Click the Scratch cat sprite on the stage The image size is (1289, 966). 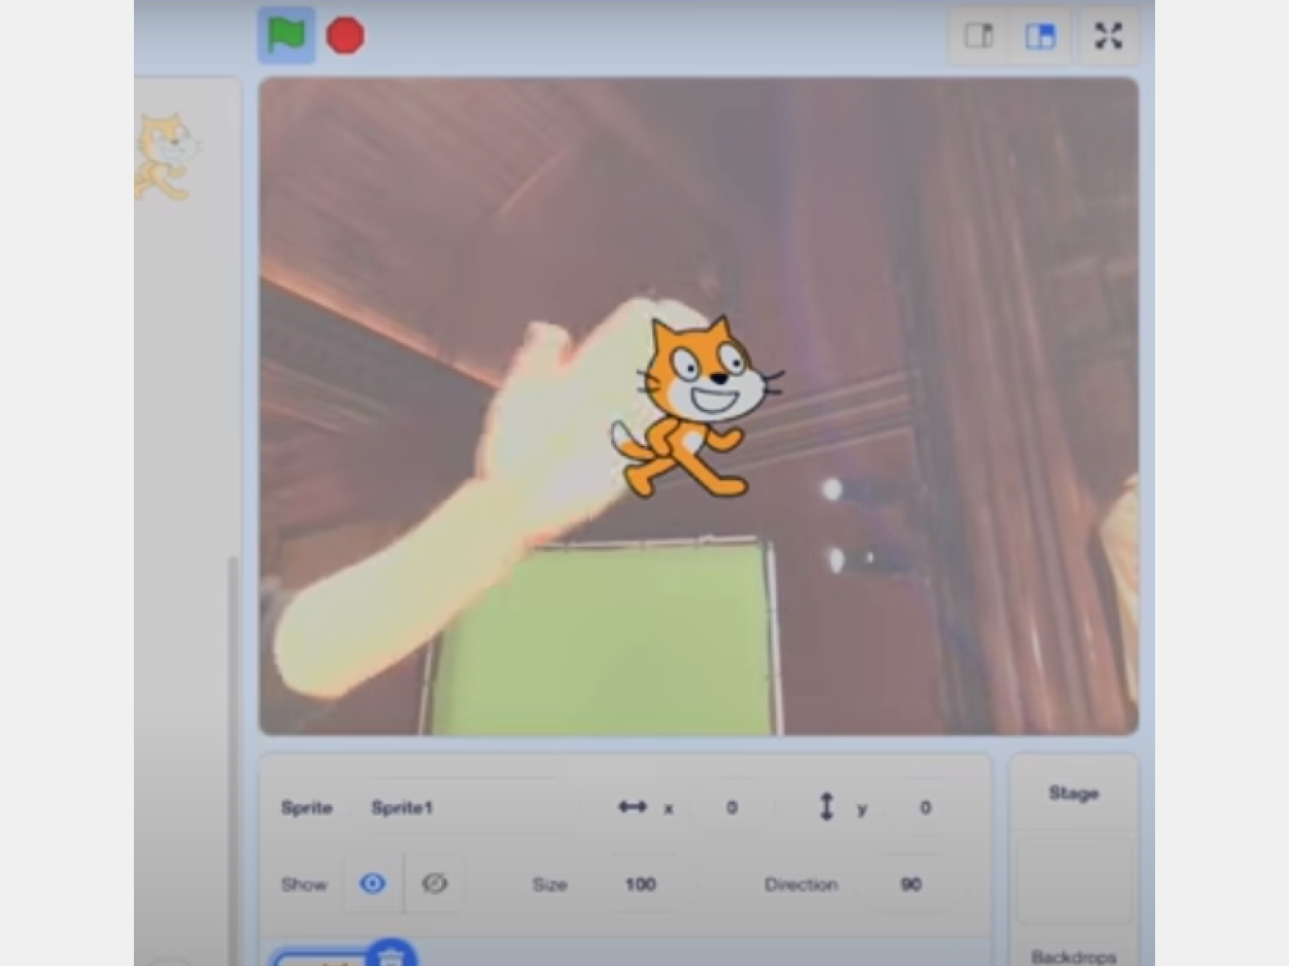click(697, 406)
